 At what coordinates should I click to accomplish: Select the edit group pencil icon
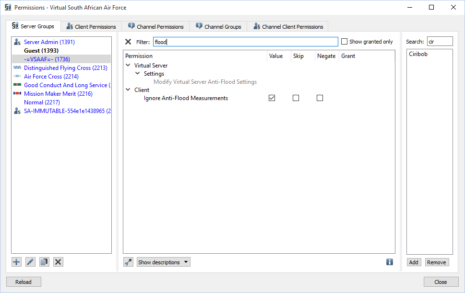30,261
